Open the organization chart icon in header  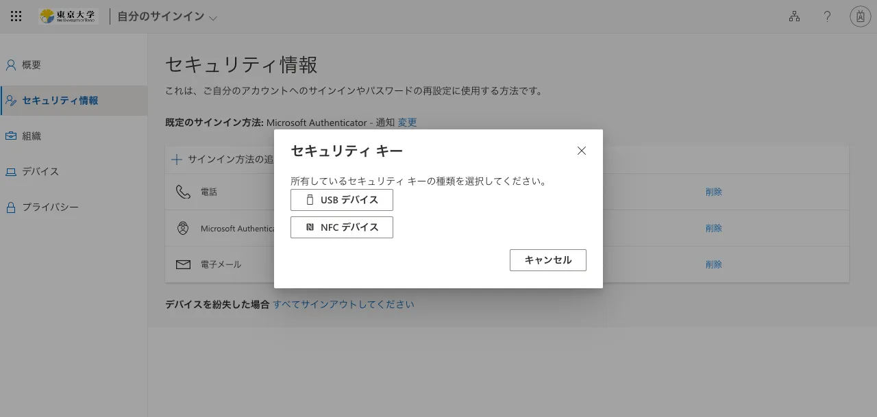point(794,16)
